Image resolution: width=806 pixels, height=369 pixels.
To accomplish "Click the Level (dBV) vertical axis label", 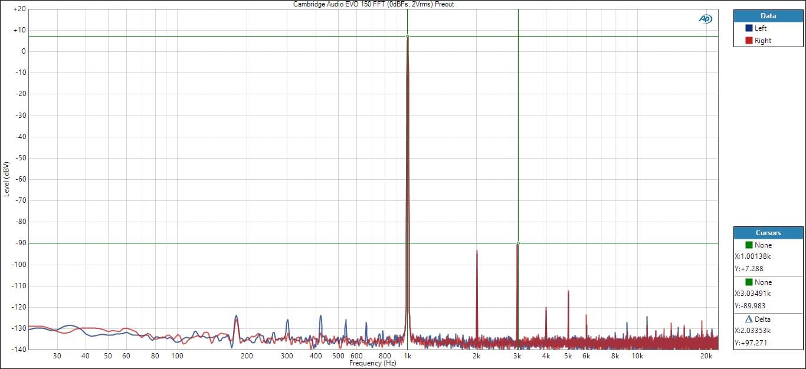I will 6,179.
